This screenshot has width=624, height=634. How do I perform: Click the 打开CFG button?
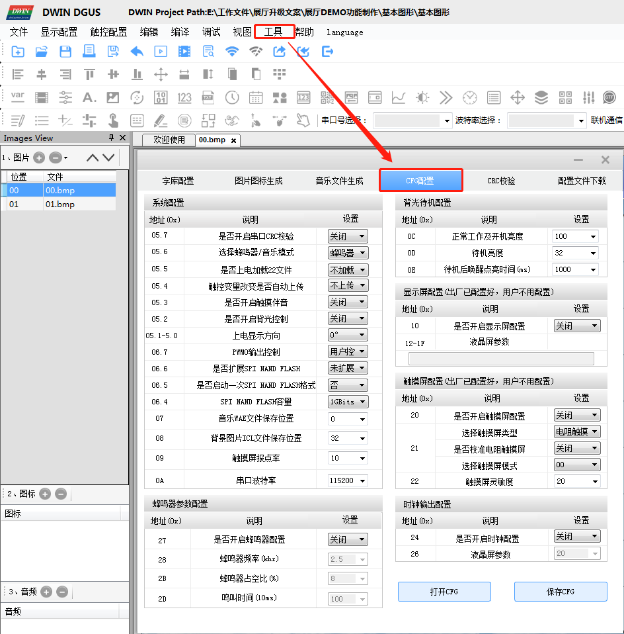(444, 592)
